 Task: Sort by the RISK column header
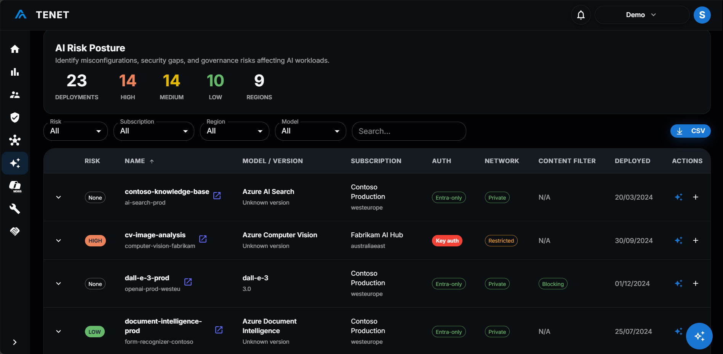(92, 161)
